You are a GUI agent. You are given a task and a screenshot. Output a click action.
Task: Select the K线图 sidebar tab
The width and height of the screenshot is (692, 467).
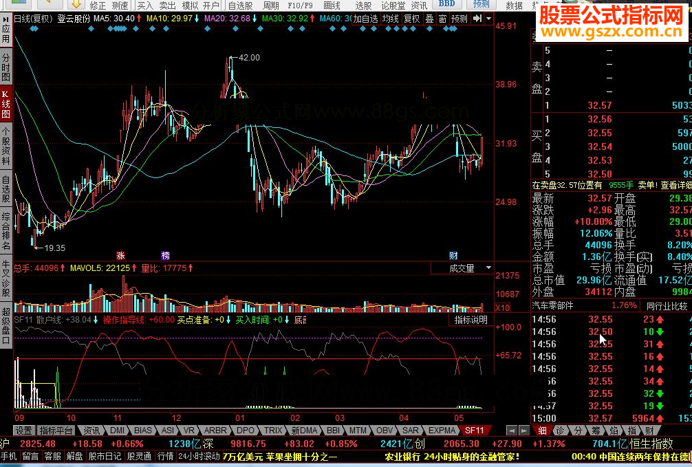[6, 105]
